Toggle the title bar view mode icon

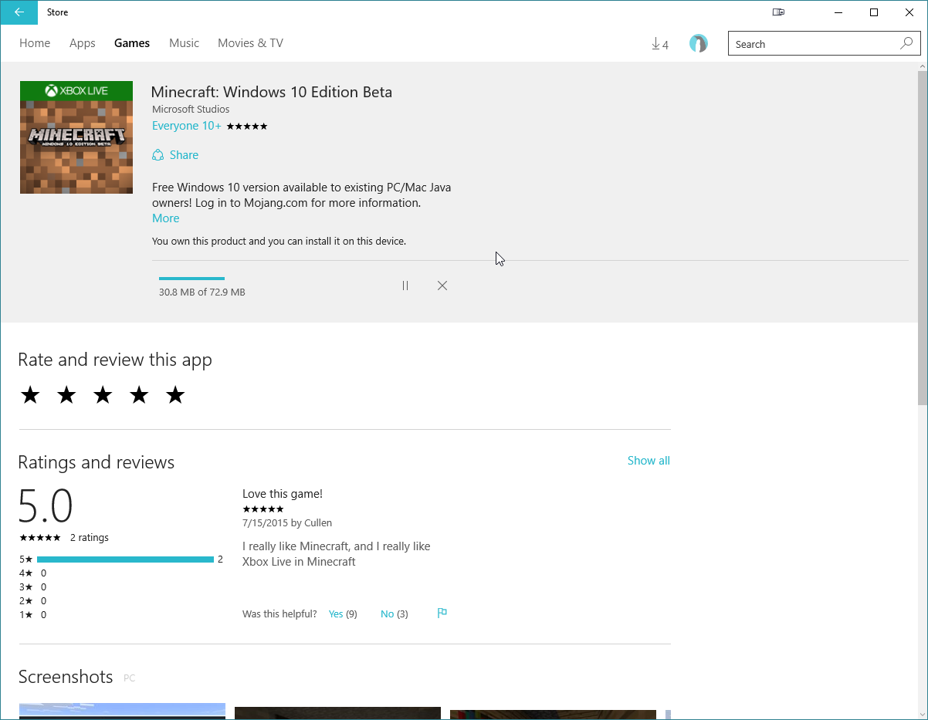coord(778,12)
